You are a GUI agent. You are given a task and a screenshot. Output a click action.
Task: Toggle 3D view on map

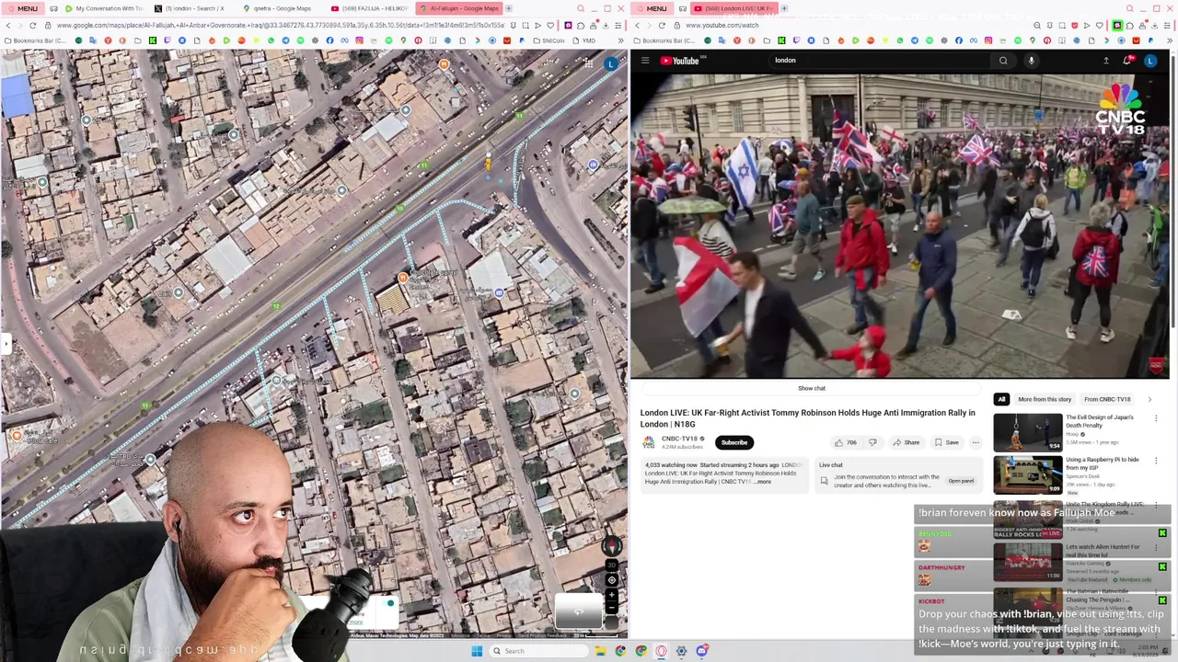pyautogui.click(x=611, y=566)
